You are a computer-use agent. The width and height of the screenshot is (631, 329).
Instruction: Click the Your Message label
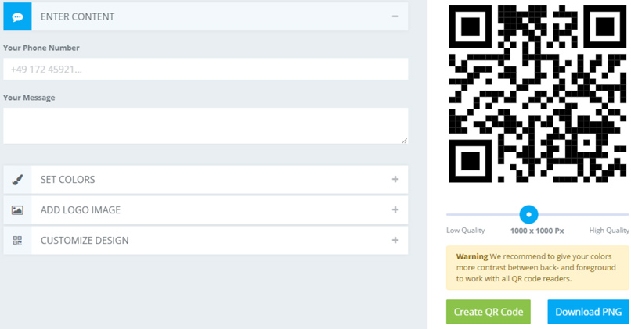tap(29, 98)
